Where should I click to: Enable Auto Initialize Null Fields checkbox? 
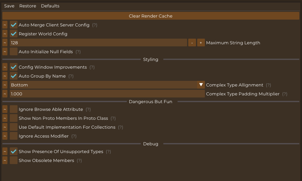point(14,51)
